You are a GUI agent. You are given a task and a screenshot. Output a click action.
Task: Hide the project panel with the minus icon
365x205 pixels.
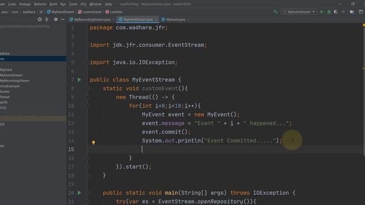63,19
